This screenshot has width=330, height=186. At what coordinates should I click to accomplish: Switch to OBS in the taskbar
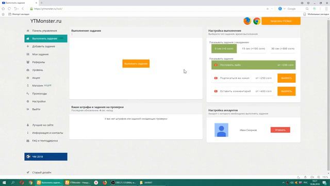click(124, 182)
